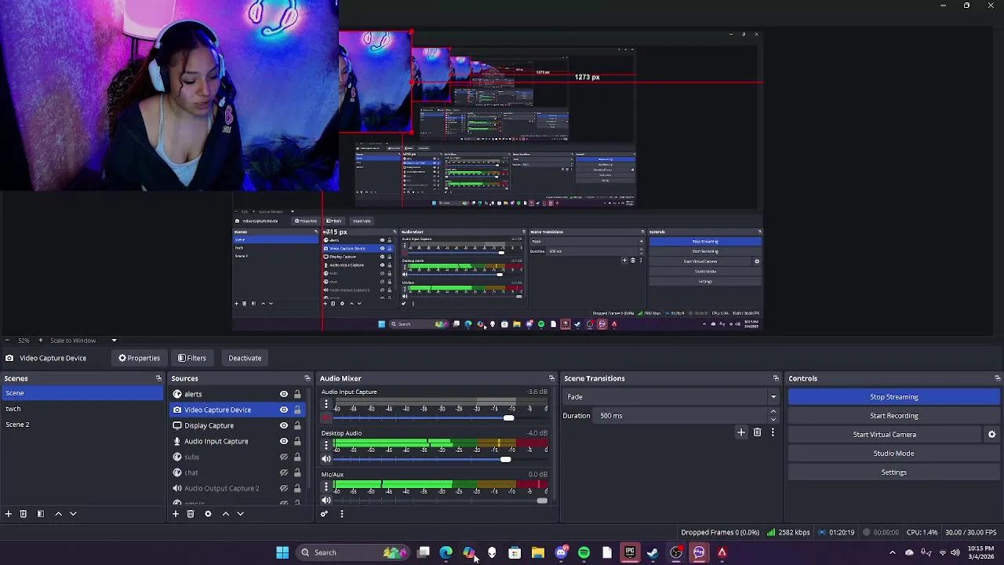
Task: Add a scene transition with plus icon
Action: click(x=741, y=432)
